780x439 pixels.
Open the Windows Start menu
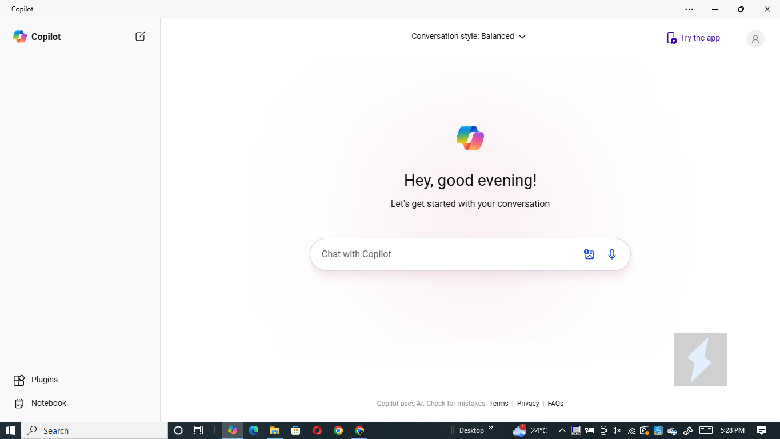(10, 430)
